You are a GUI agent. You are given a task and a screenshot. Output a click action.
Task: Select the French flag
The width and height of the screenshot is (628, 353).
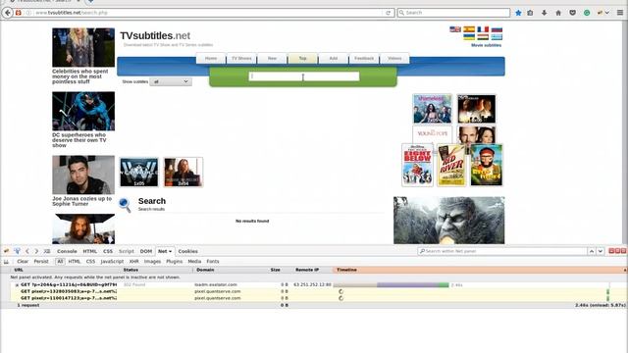pyautogui.click(x=483, y=29)
